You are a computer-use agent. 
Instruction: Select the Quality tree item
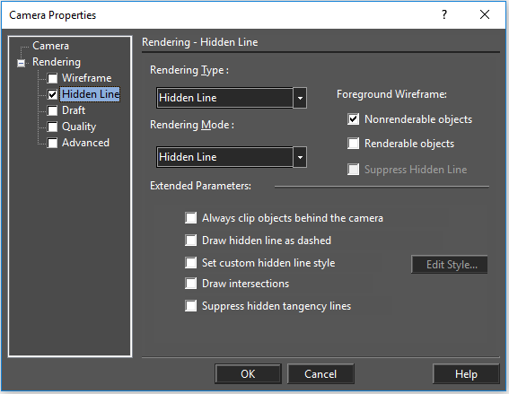click(x=79, y=127)
